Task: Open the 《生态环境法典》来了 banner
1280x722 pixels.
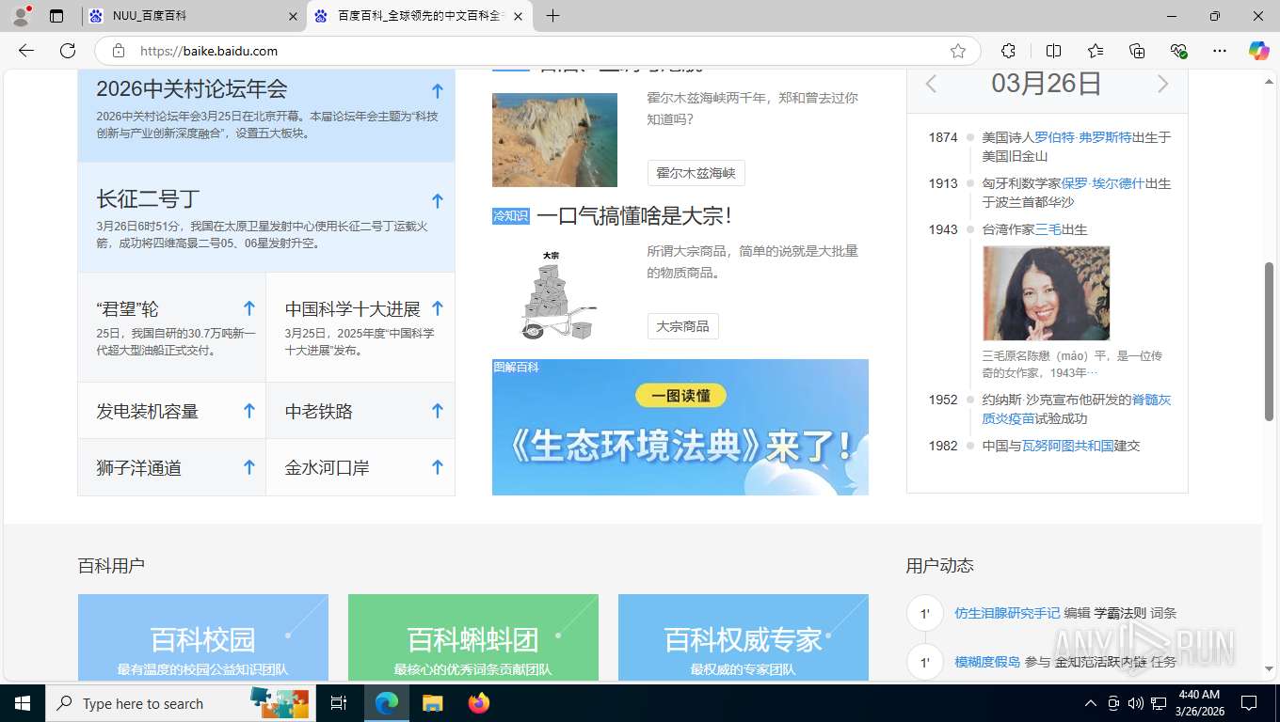Action: click(x=680, y=427)
